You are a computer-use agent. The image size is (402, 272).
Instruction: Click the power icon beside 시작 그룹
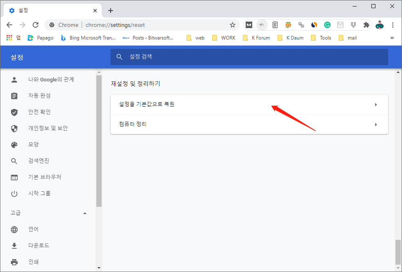[x=14, y=194]
